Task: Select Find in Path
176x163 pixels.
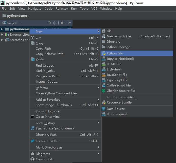Action: (65, 71)
